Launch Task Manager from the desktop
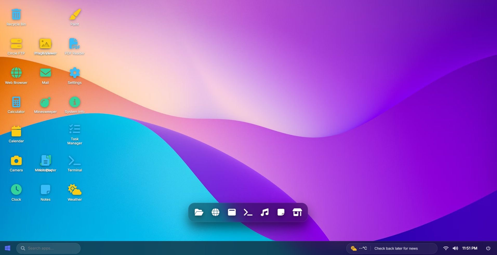497x255 pixels. (x=75, y=134)
